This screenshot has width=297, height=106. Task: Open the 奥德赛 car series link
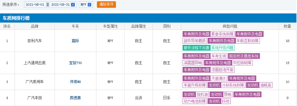[75, 98]
